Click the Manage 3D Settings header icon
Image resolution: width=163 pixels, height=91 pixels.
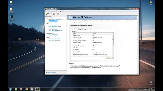coord(70,18)
